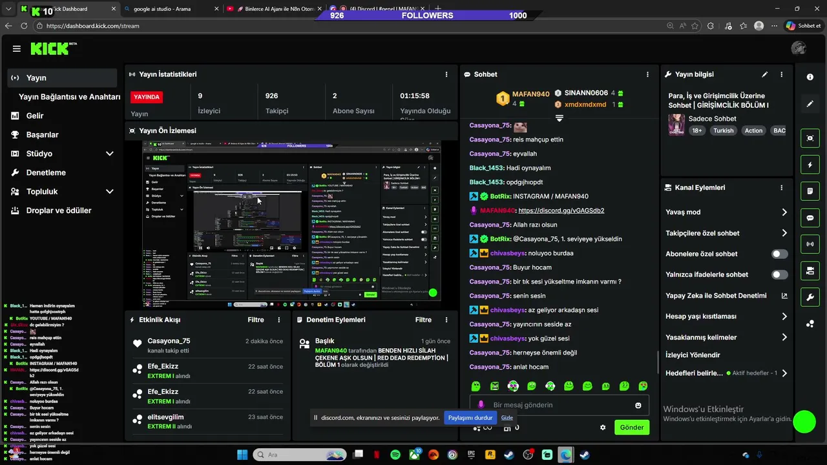This screenshot has height=465, width=827.
Task: Expand Takipçilere özel sohbet options
Action: click(x=784, y=233)
